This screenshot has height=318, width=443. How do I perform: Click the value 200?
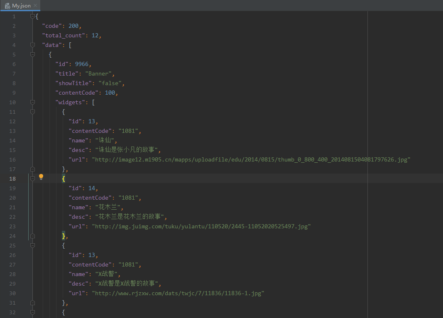coord(73,26)
